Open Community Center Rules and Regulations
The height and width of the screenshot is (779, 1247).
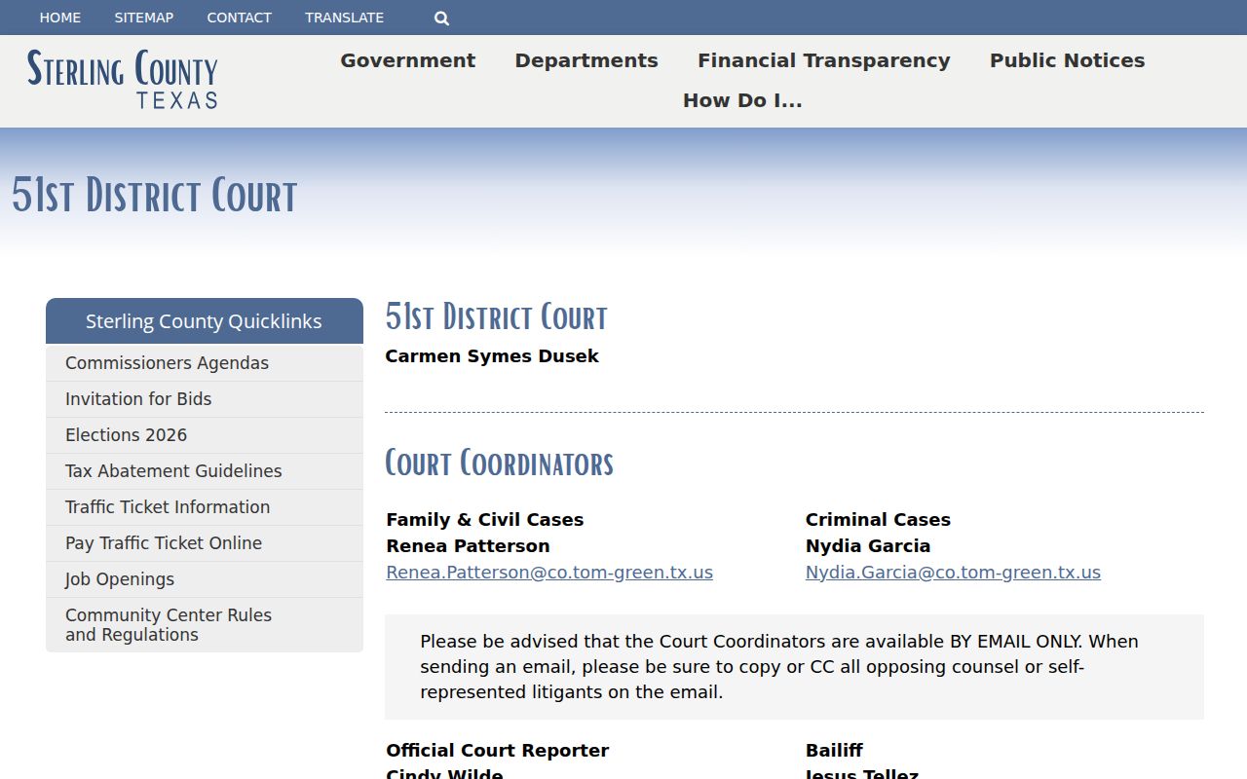point(205,625)
